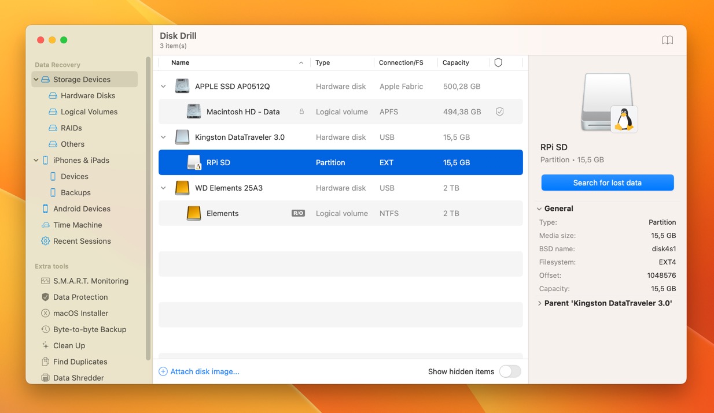Viewport: 714px width, 413px height.
Task: Toggle the Show hidden items switch
Action: tap(510, 371)
